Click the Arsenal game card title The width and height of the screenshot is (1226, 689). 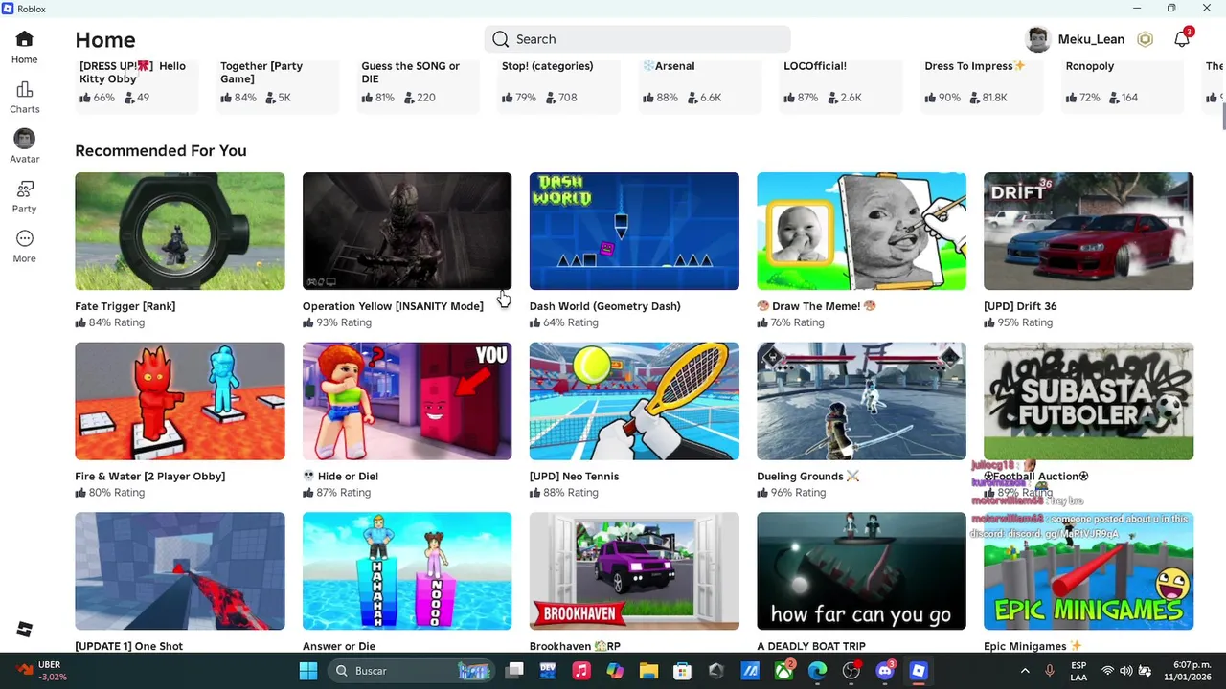click(x=669, y=66)
